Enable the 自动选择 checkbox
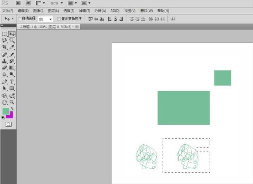The height and width of the screenshot is (184, 253). click(x=20, y=18)
